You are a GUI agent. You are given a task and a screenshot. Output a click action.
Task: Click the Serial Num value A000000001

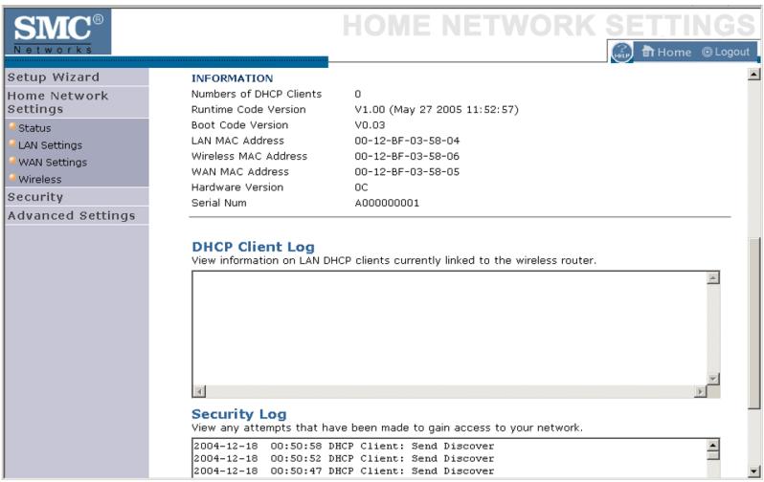pyautogui.click(x=387, y=203)
